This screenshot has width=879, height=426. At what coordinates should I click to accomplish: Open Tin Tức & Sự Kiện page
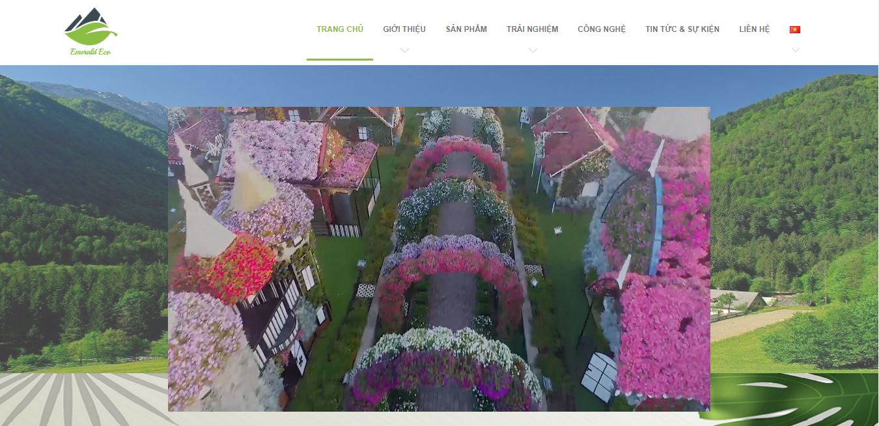[682, 29]
